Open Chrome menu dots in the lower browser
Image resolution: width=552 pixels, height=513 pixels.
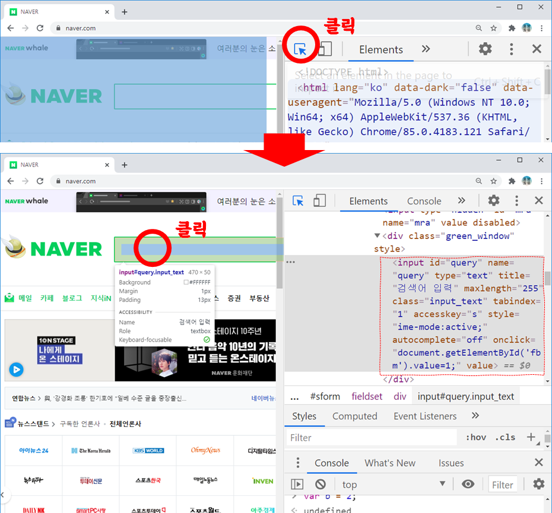(x=541, y=181)
